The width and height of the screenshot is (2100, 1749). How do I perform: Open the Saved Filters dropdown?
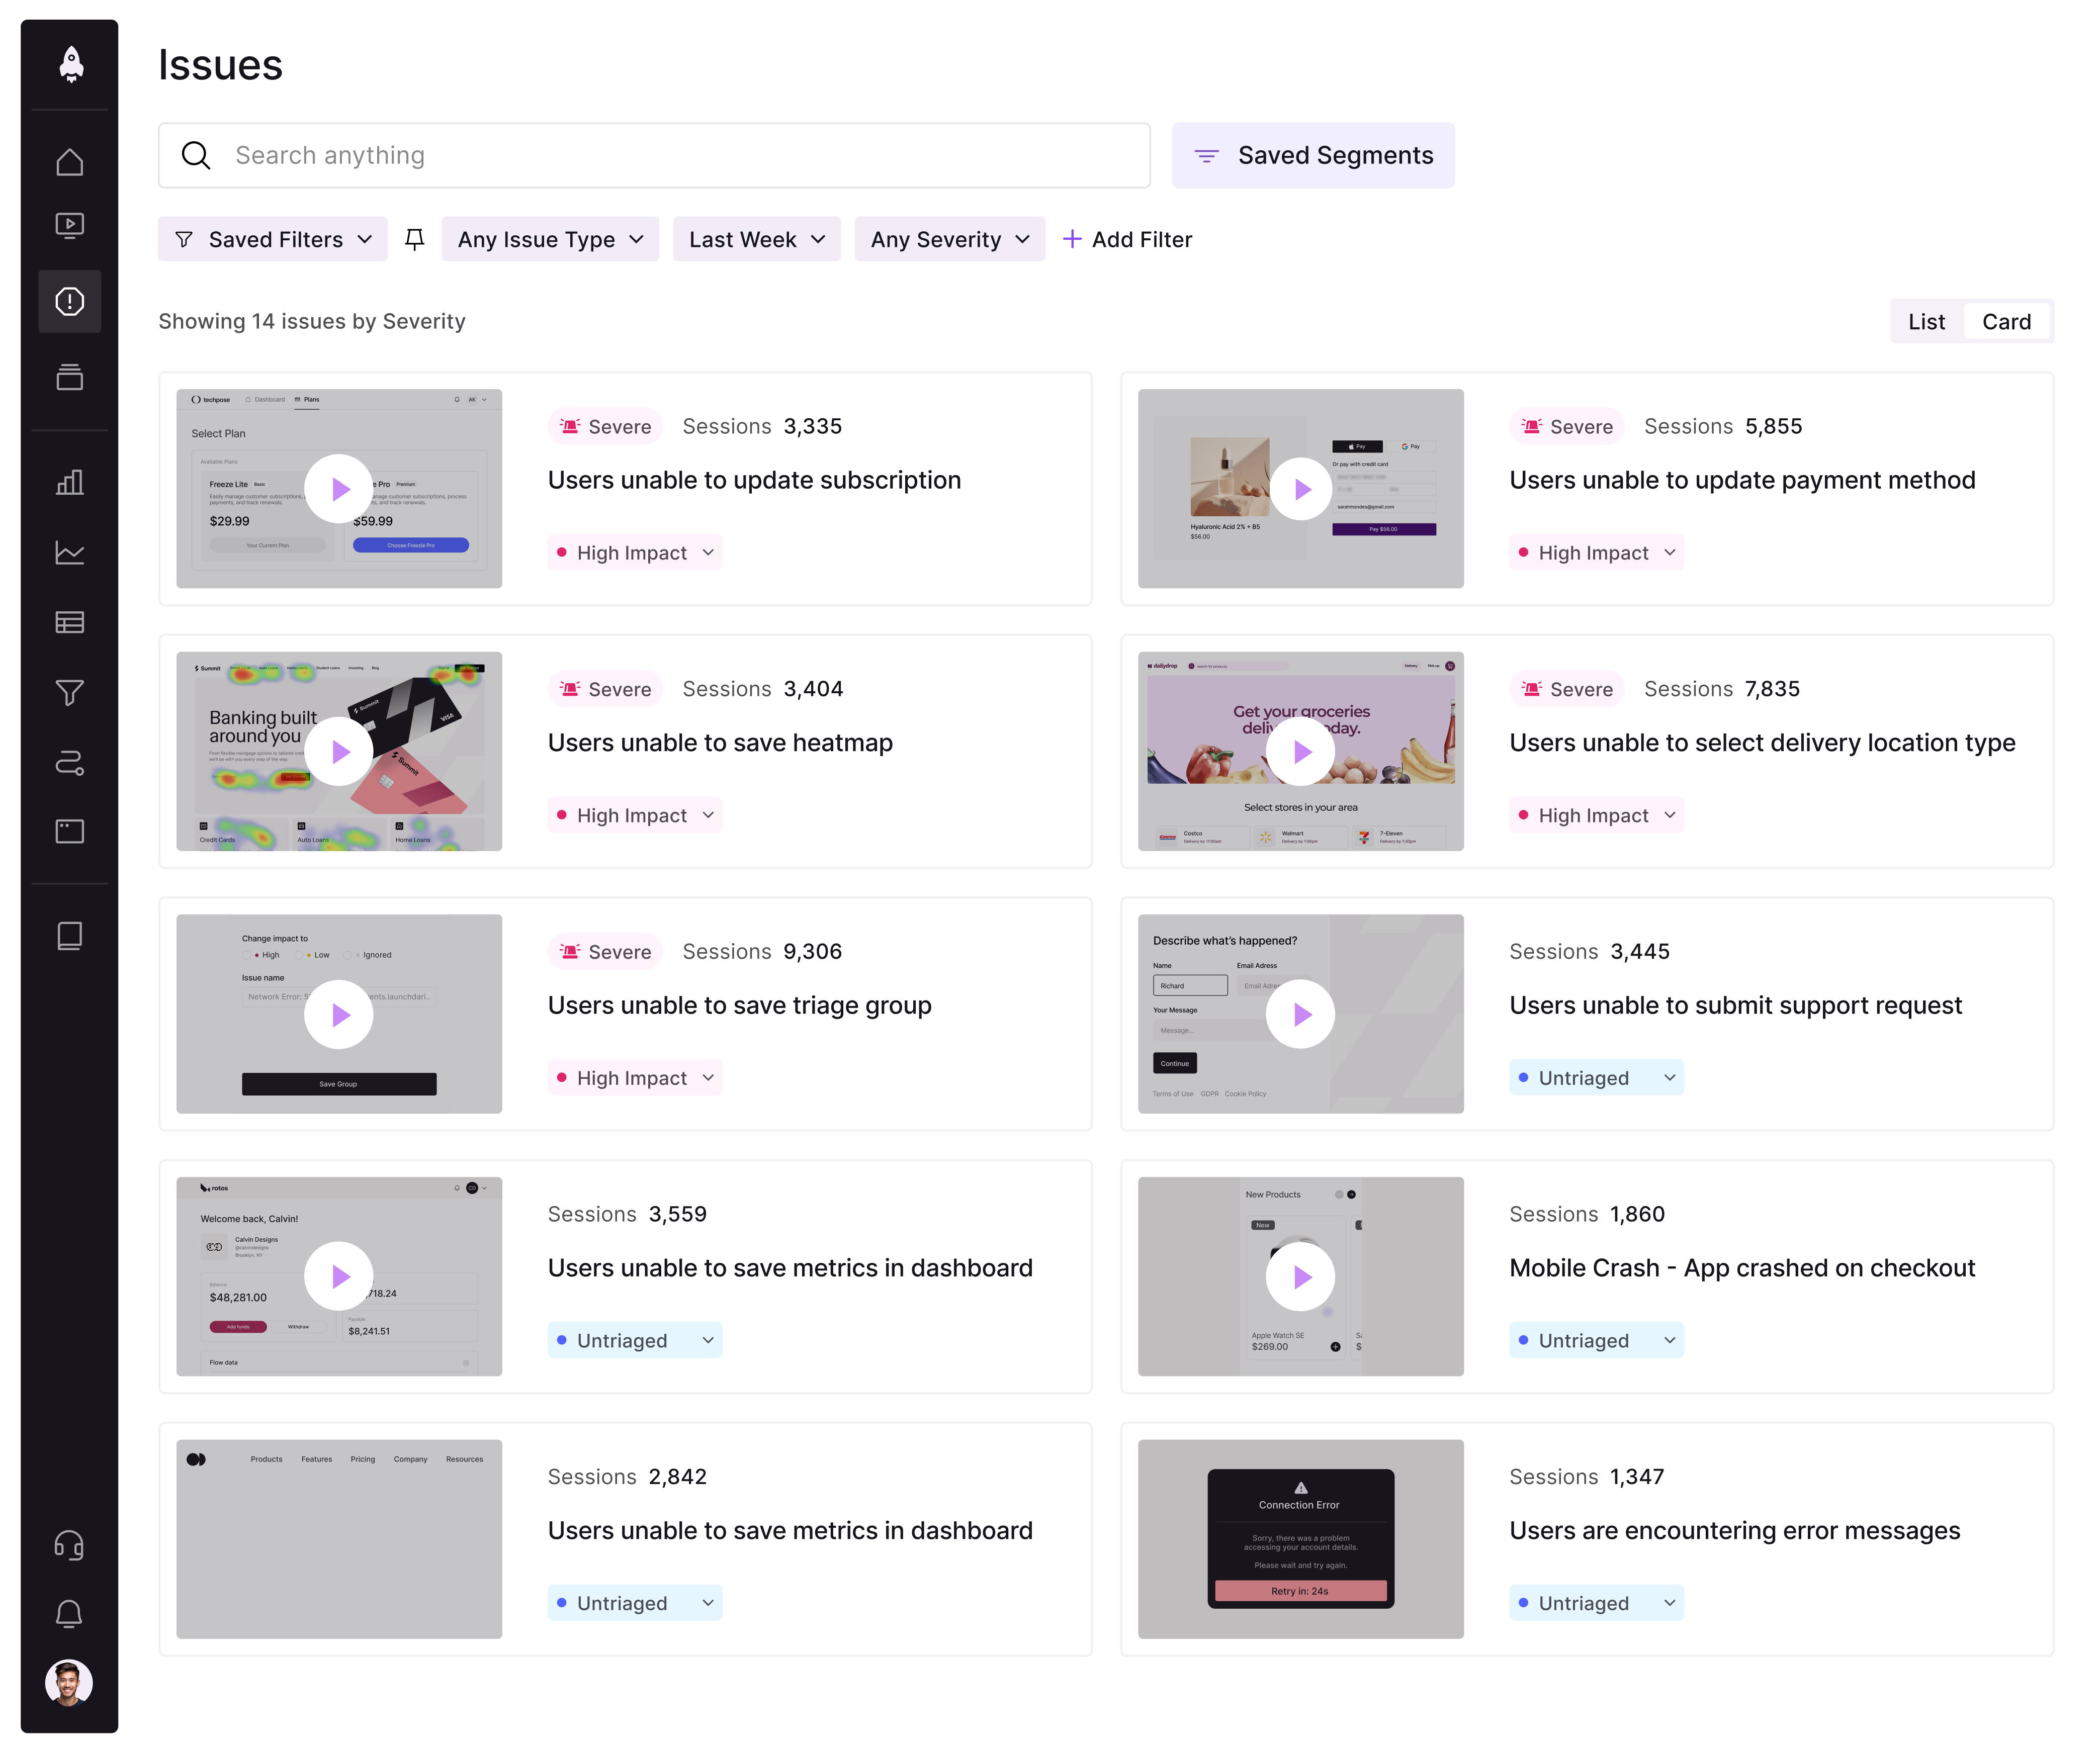[273, 239]
